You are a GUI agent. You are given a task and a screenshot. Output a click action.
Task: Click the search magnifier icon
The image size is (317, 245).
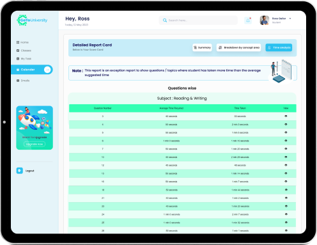coord(165,20)
